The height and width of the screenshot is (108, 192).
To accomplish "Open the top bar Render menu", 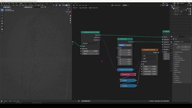I will pos(9,3).
